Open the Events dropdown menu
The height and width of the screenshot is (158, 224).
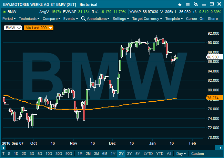click(x=71, y=19)
